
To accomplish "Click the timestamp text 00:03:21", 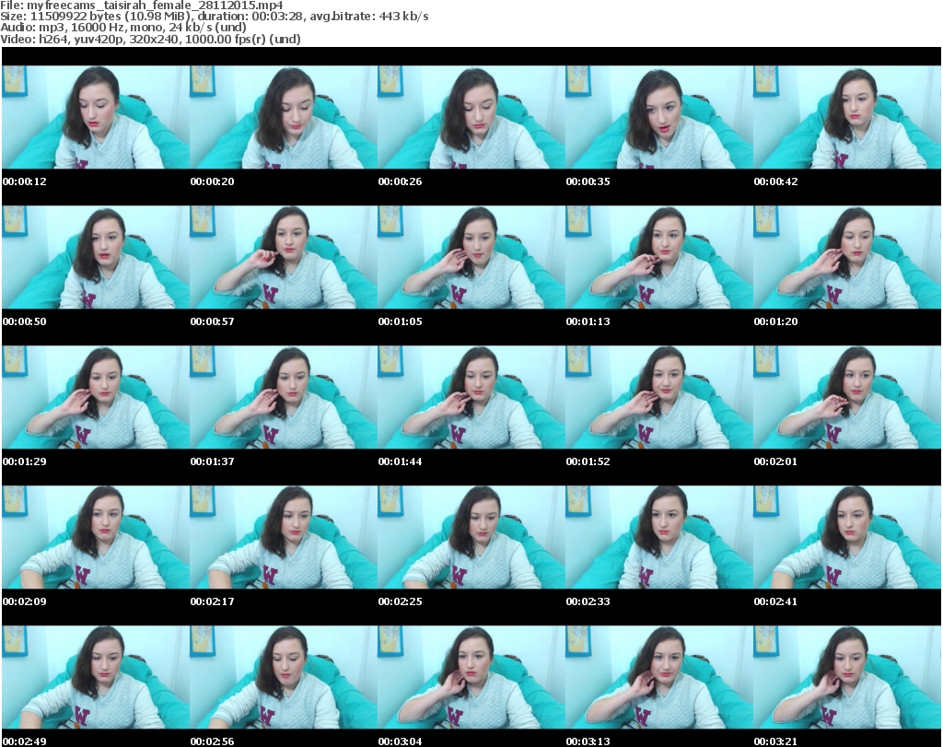I will pos(775,741).
